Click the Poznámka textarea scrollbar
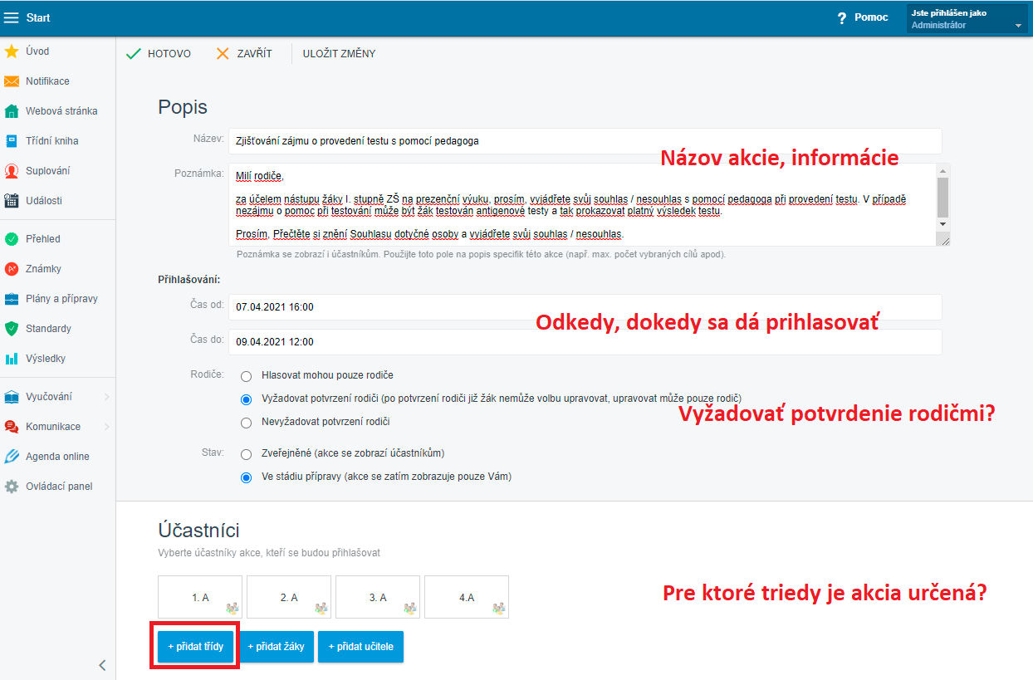This screenshot has height=680, width=1033. click(x=942, y=198)
